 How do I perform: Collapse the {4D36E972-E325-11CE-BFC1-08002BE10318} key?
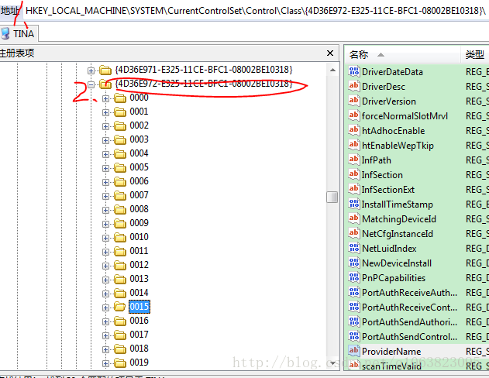point(91,84)
